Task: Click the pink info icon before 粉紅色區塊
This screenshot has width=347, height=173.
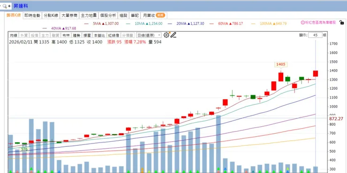Action: click(303, 22)
